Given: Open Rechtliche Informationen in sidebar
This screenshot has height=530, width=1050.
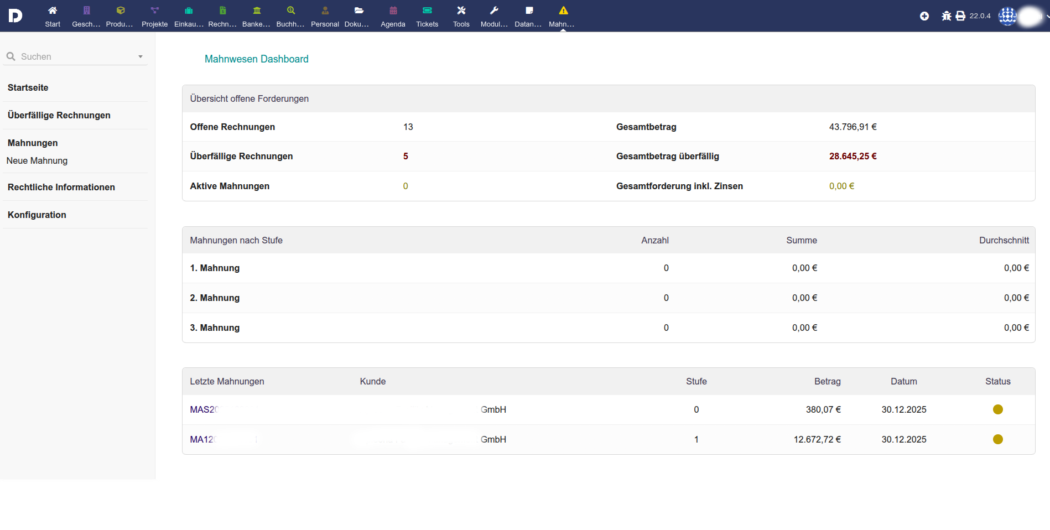Looking at the screenshot, I should (x=61, y=187).
